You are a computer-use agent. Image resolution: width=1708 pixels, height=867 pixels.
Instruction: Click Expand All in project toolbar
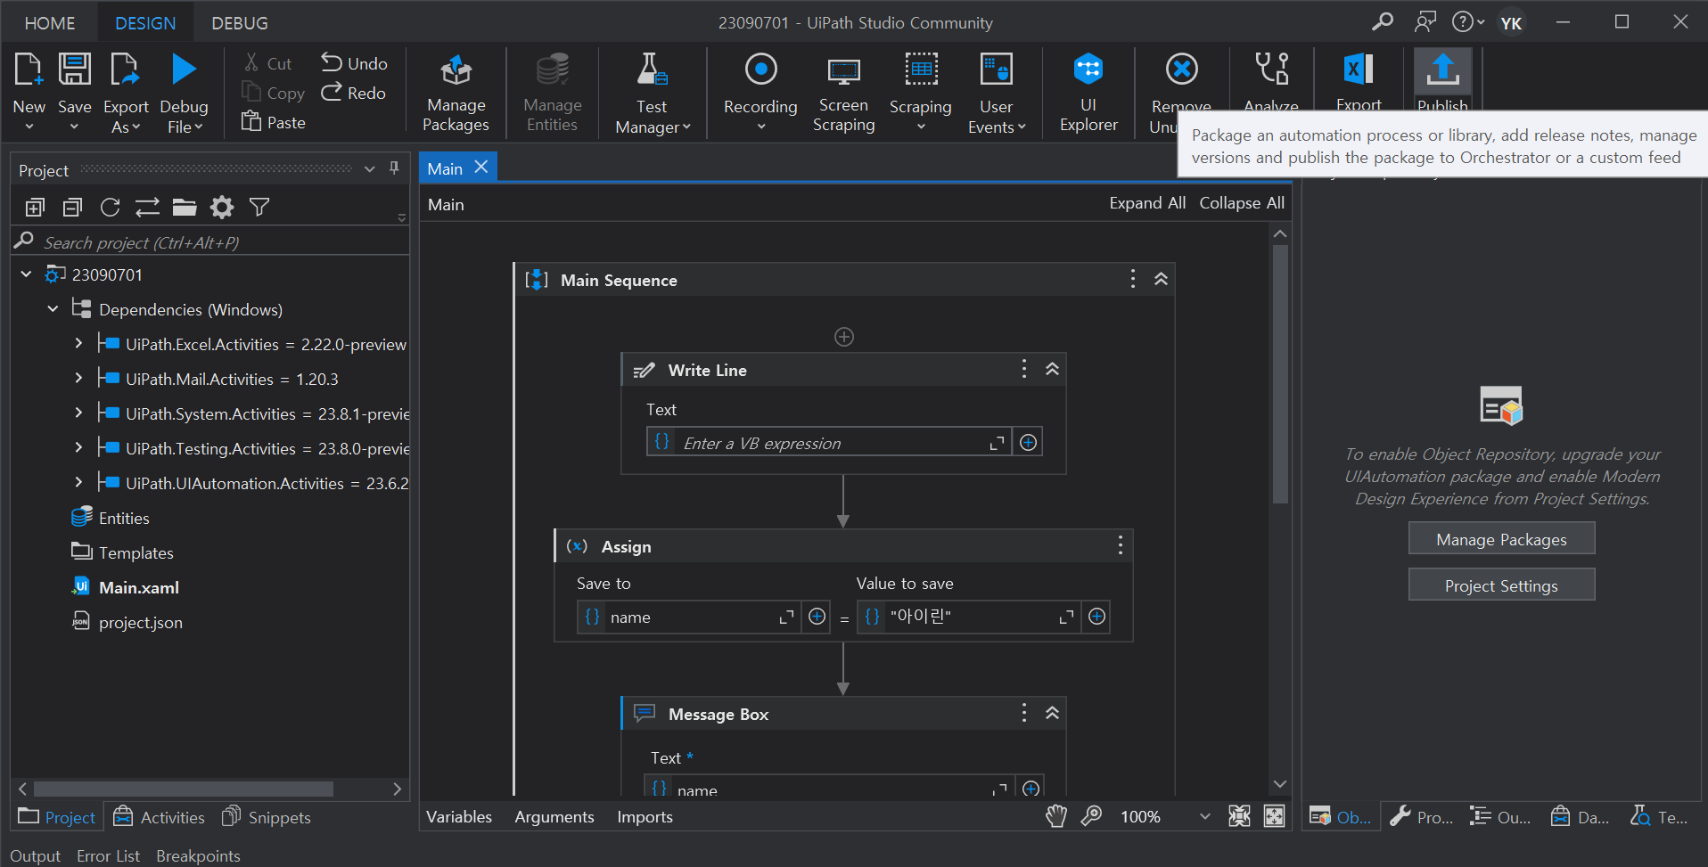35,208
